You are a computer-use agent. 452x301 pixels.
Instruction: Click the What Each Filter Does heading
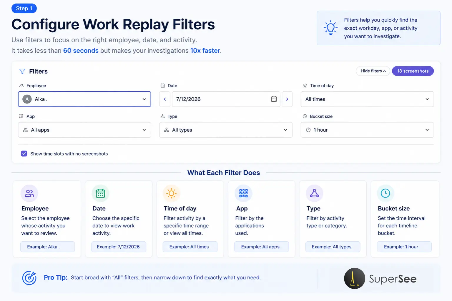point(224,173)
